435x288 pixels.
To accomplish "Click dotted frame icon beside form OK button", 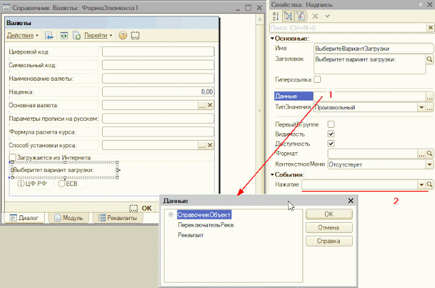I will 133,208.
